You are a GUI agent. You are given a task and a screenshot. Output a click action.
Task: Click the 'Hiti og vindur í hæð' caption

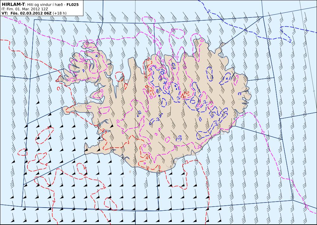tap(45, 4)
